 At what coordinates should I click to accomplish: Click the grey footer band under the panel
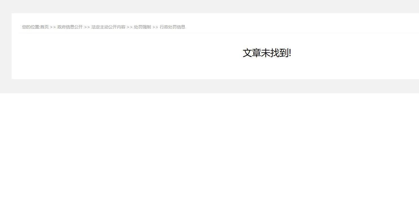tap(209, 86)
